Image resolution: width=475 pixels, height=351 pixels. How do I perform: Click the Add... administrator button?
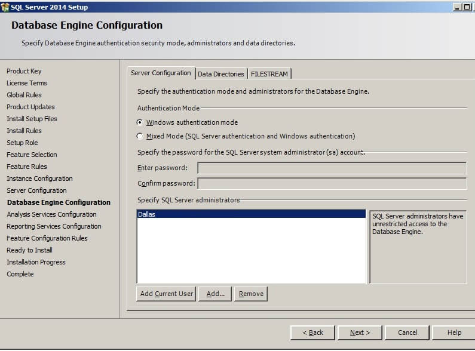point(215,294)
